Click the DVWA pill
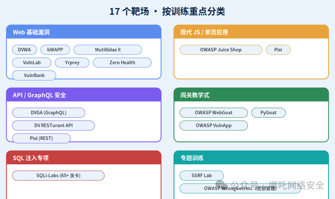 (x=24, y=50)
